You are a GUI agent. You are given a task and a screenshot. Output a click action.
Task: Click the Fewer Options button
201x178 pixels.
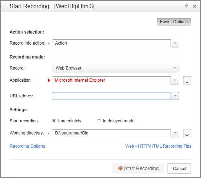pos(174,22)
